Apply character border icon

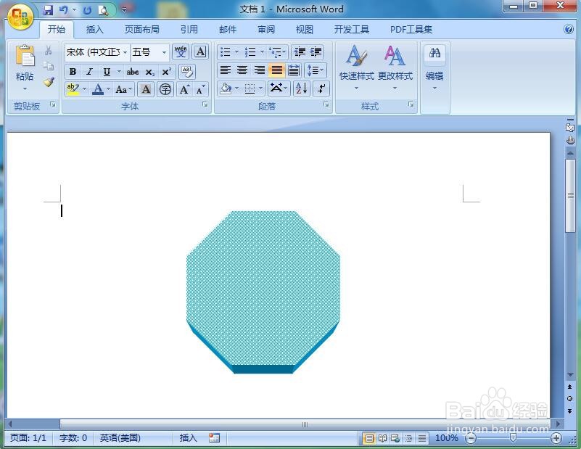[200, 52]
